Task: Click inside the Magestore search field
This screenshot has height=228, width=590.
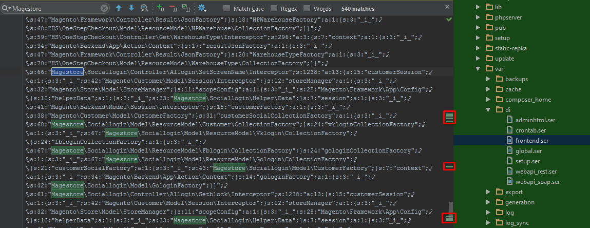Action: point(55,8)
